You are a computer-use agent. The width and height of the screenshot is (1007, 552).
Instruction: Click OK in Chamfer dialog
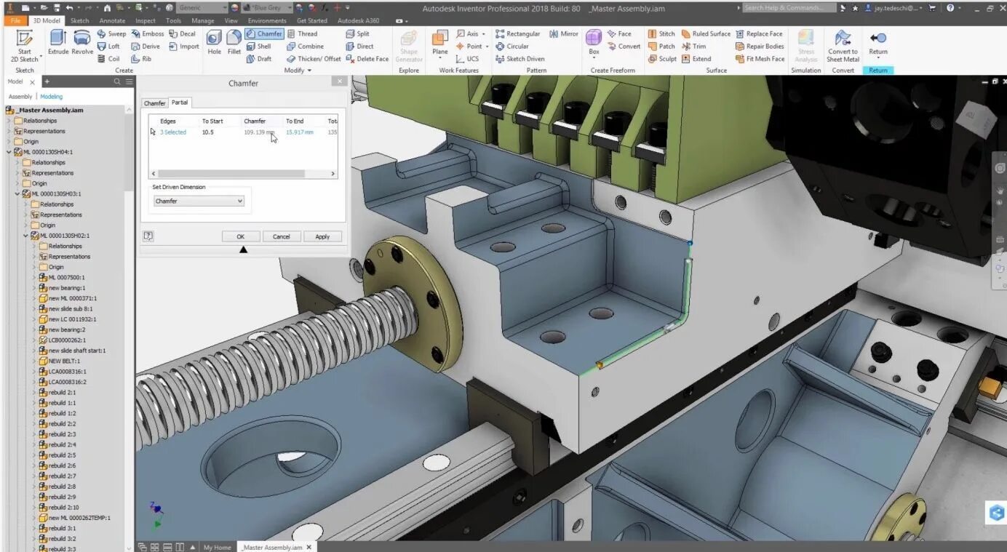(240, 236)
